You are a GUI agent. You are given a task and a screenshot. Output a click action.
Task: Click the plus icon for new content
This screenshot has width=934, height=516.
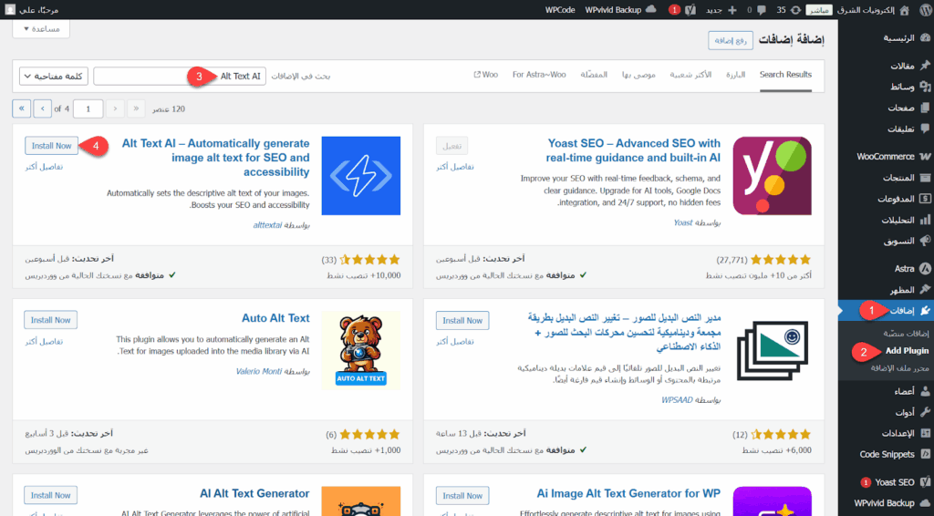click(732, 9)
